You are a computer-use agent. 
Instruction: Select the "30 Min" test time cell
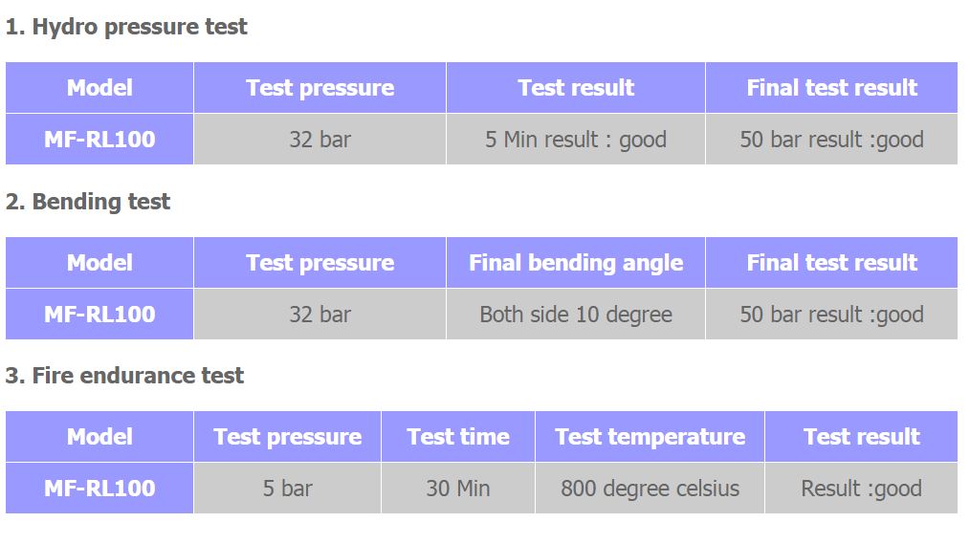point(457,489)
